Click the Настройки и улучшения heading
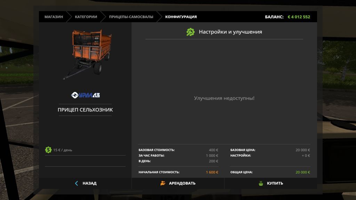This screenshot has height=200, width=356. [230, 32]
